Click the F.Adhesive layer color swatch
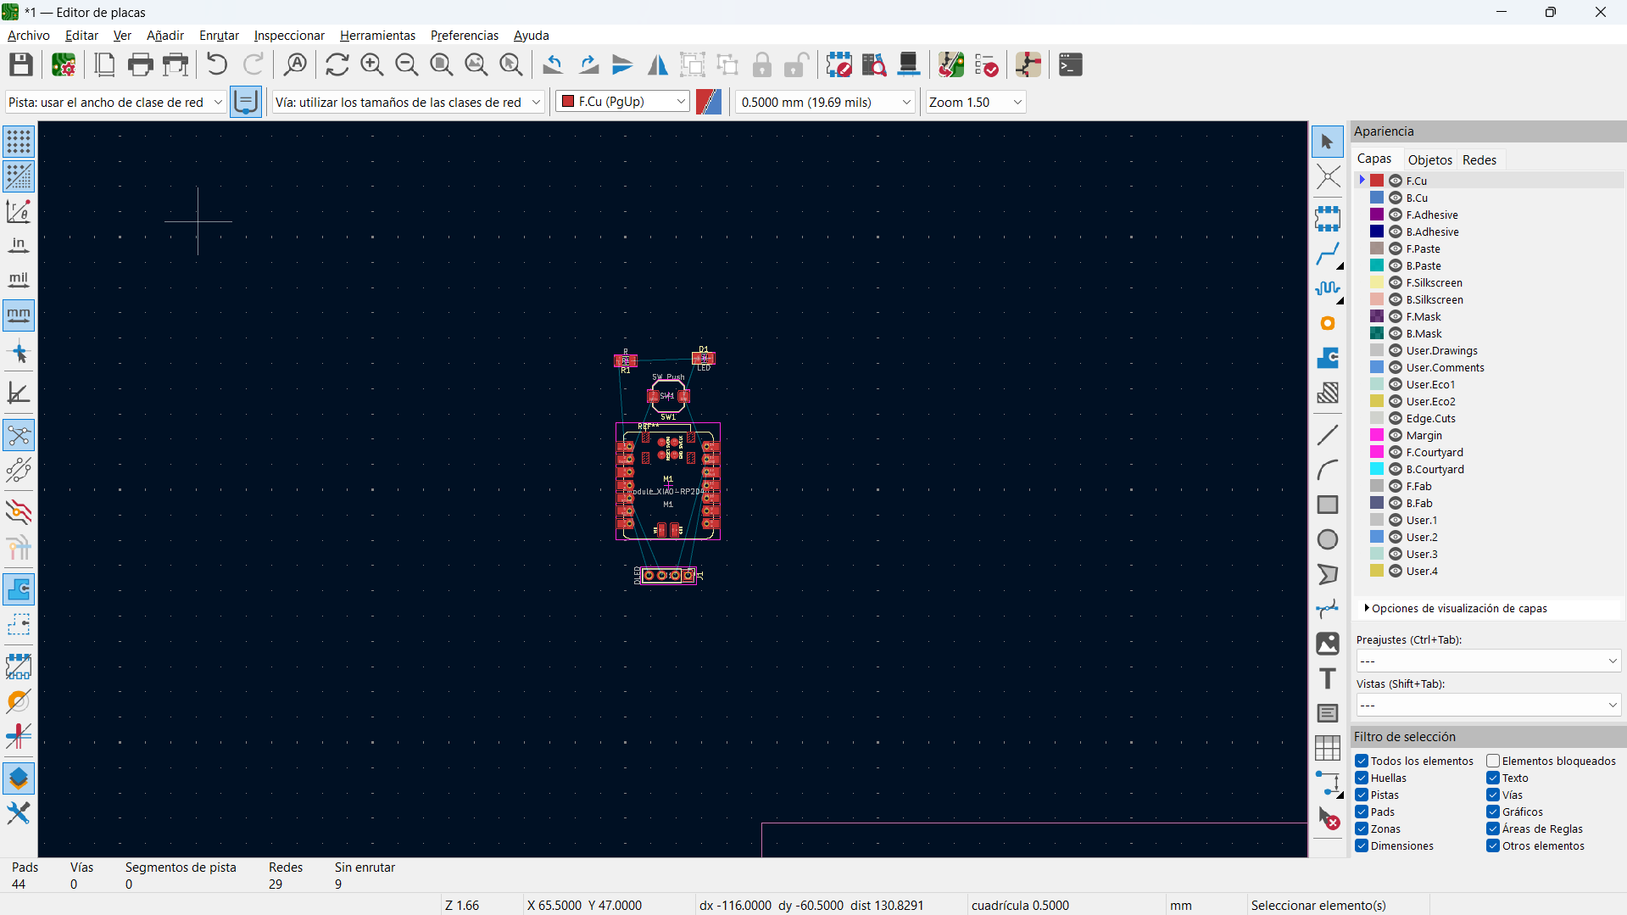The height and width of the screenshot is (915, 1627). click(1378, 215)
